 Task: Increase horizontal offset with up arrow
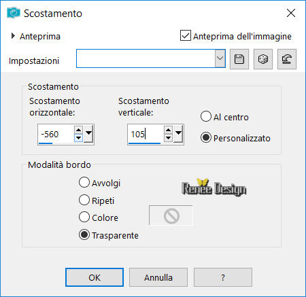click(78, 130)
